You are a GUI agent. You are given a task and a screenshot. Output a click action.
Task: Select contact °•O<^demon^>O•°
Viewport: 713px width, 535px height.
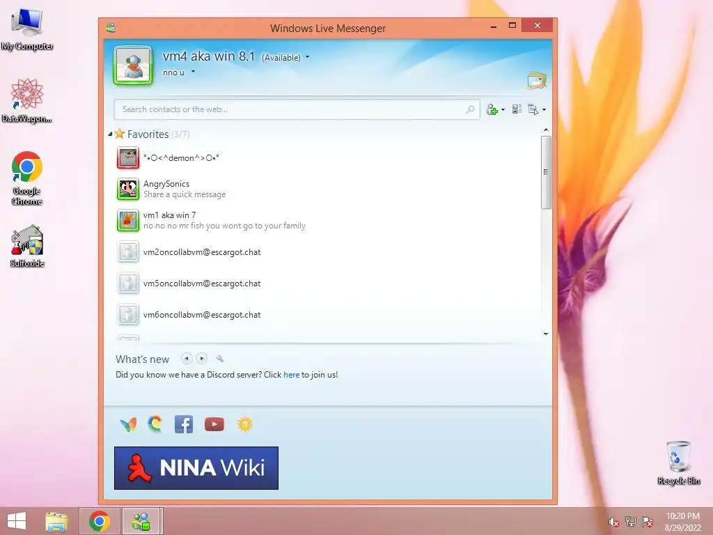(x=181, y=158)
